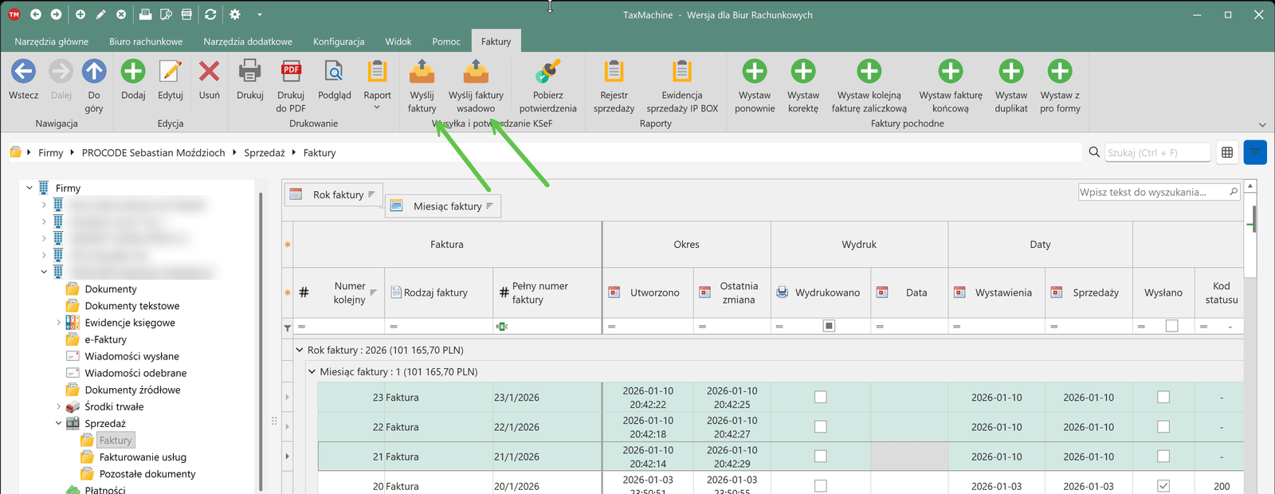Expand the Ewidencje księgowe tree node
This screenshot has width=1275, height=494.
tap(58, 323)
